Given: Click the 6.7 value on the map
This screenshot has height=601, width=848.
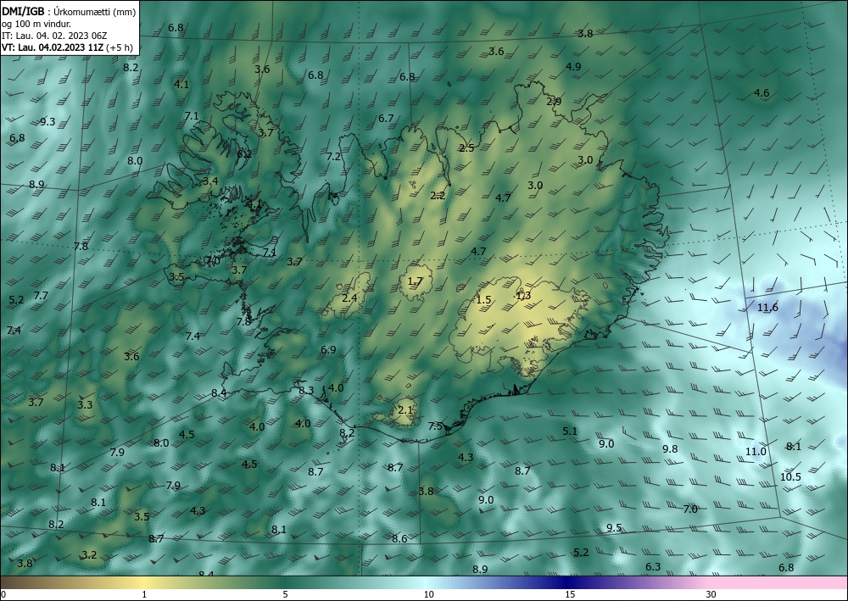Looking at the screenshot, I should (x=386, y=119).
